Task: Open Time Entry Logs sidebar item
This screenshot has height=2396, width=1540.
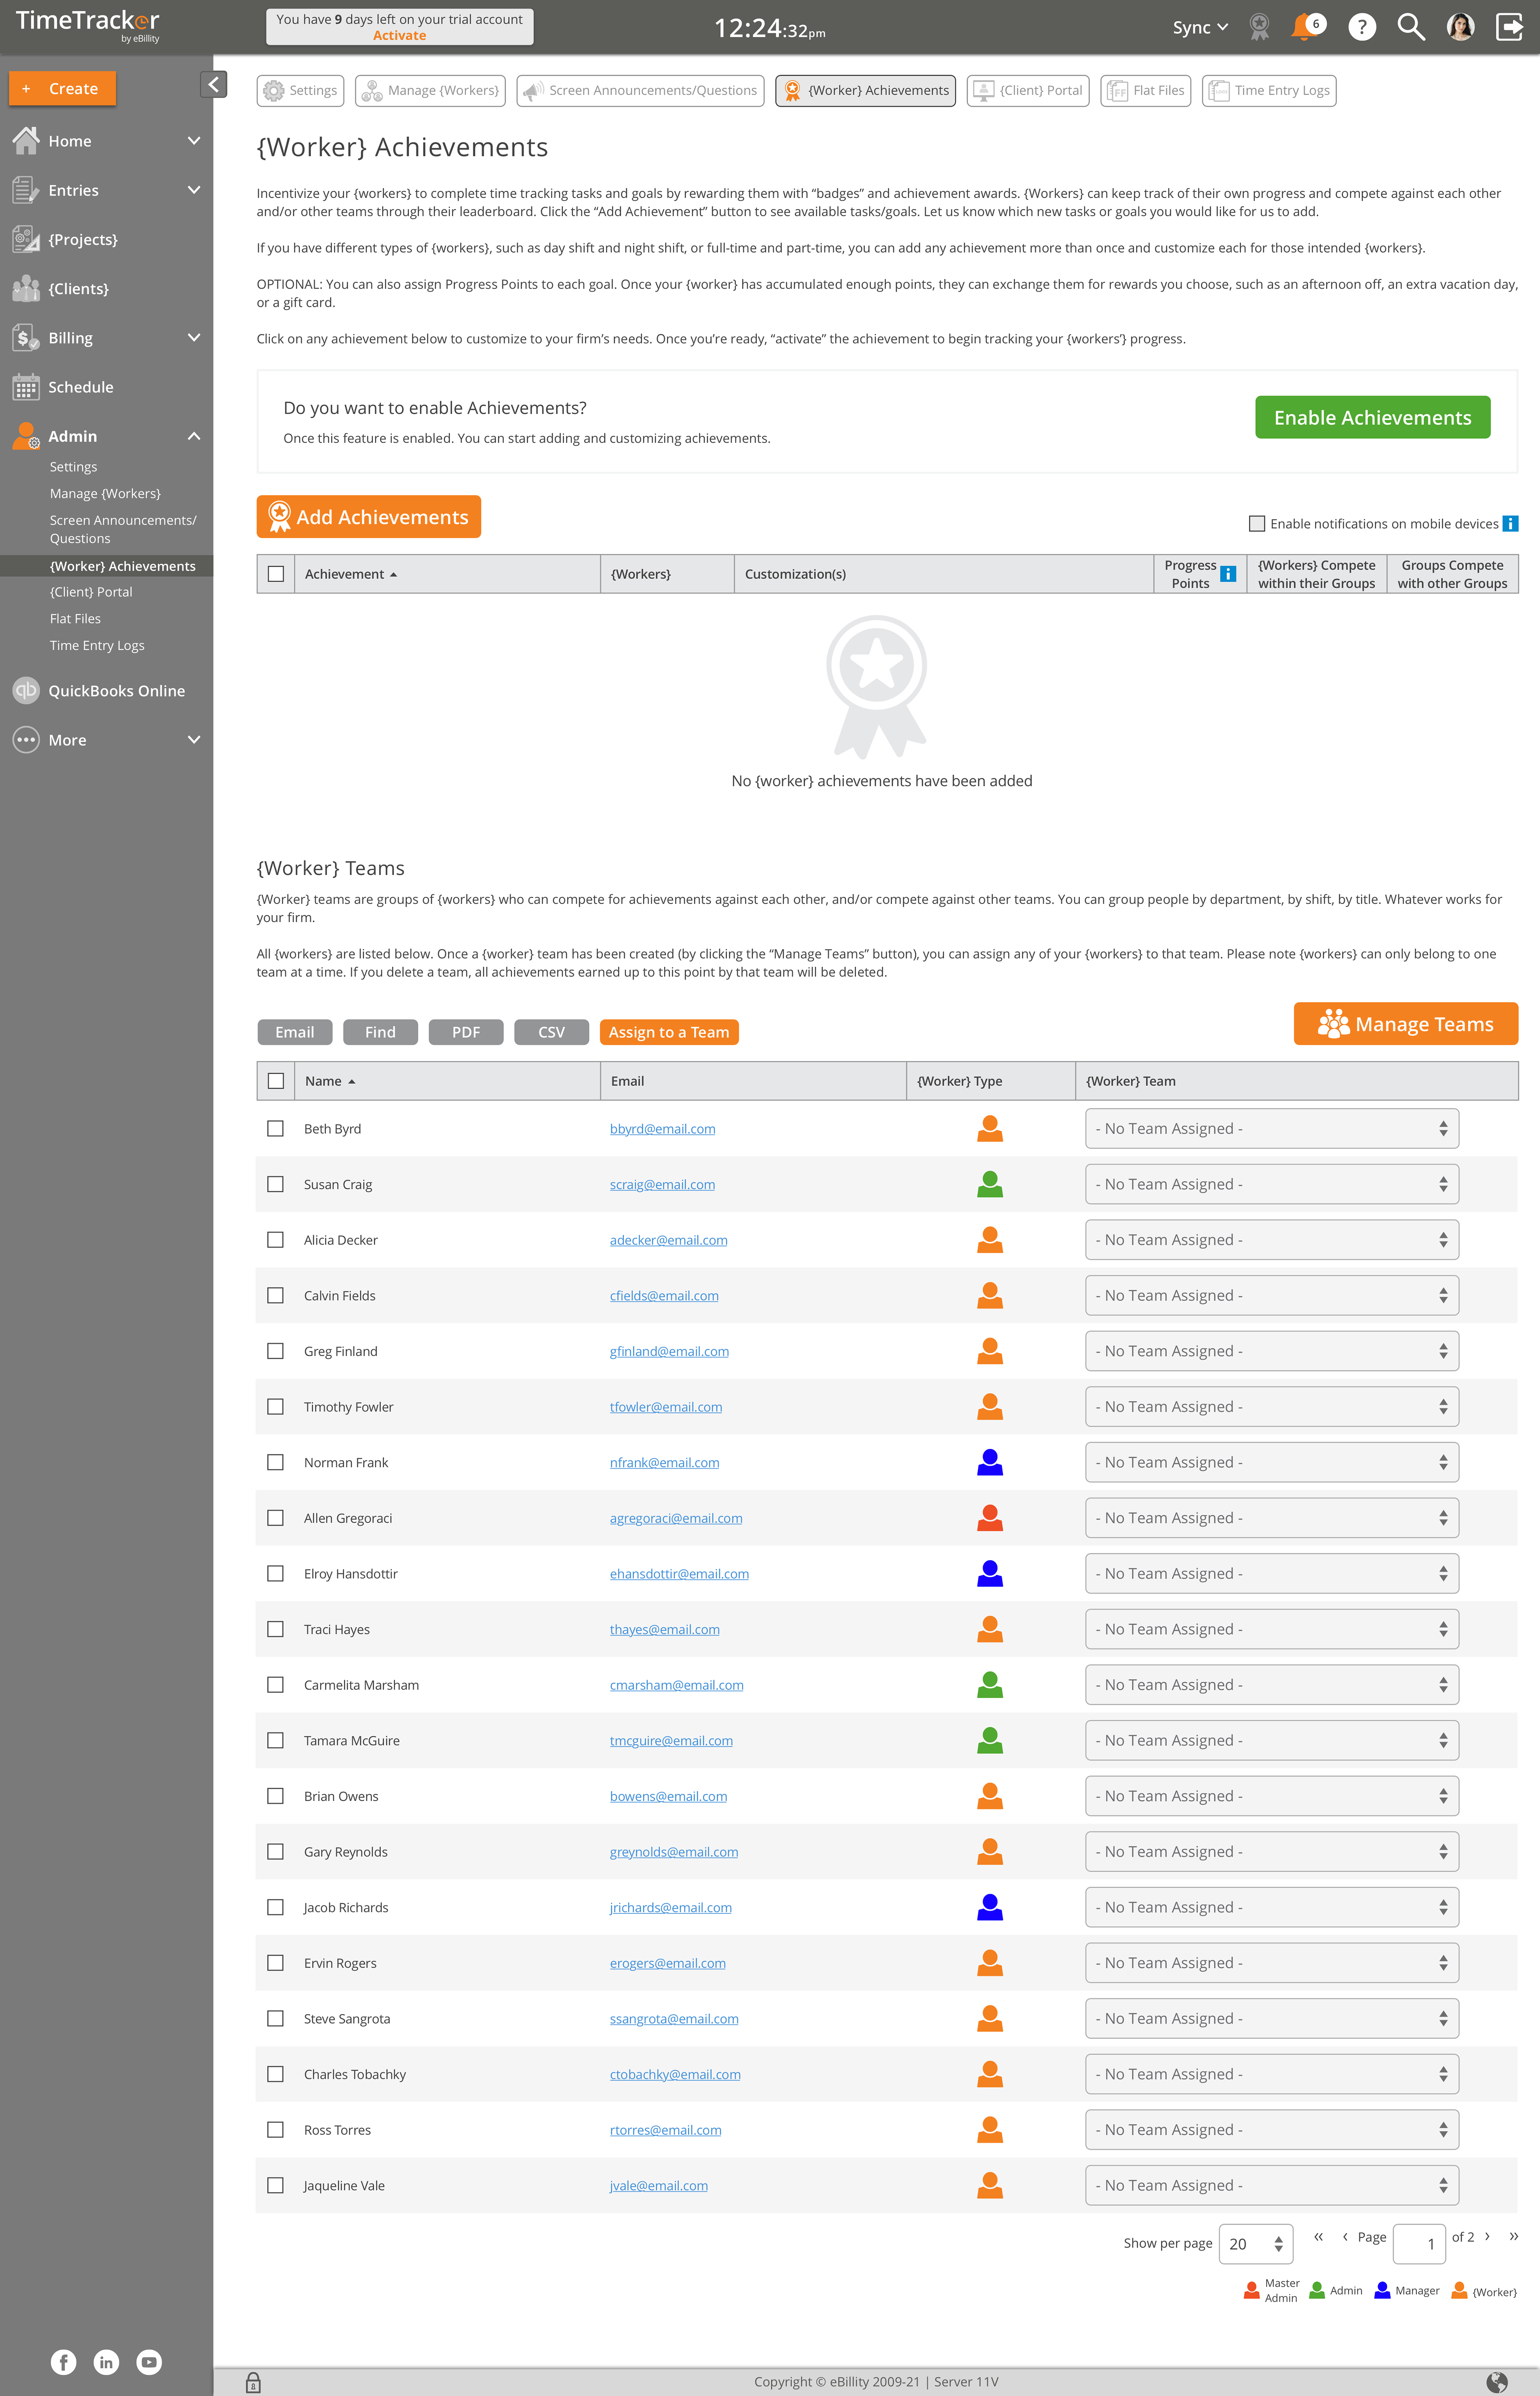Action: pos(97,645)
